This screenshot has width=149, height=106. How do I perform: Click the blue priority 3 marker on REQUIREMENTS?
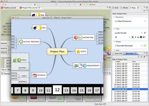85,66
